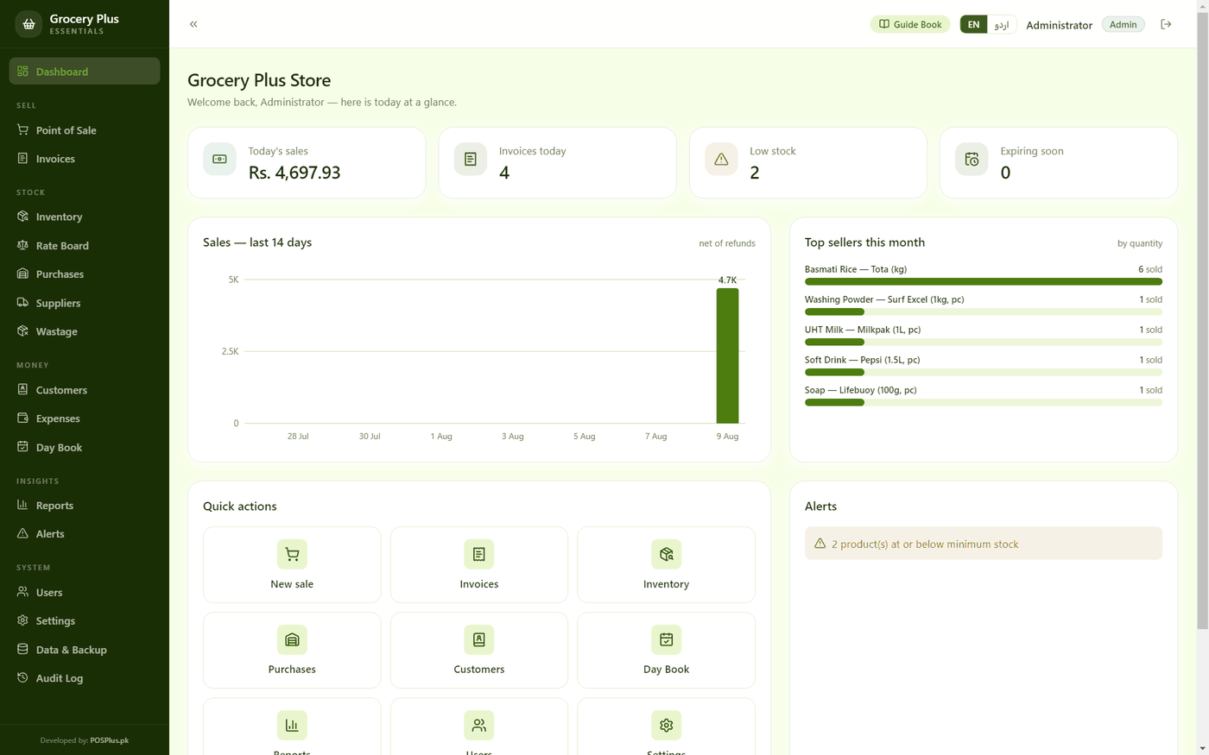
Task: Open Purchases in sidebar
Action: 85,274
